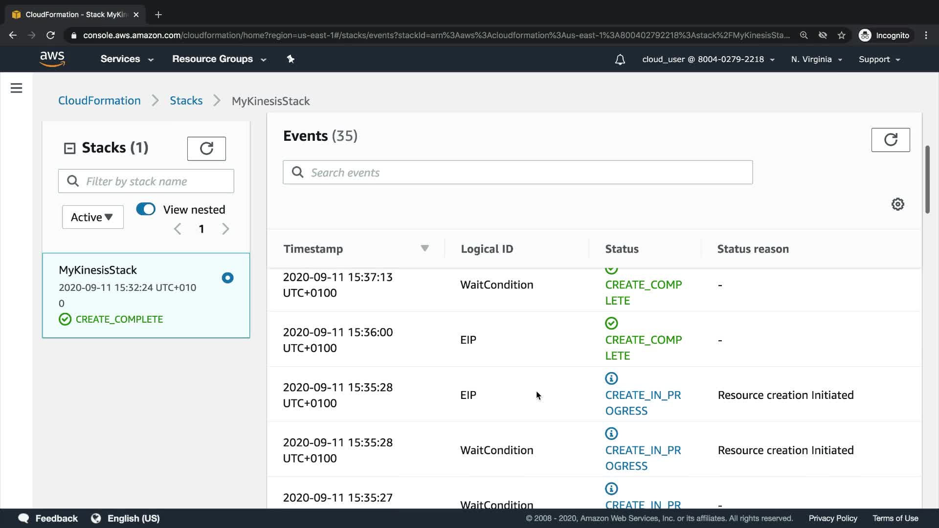The width and height of the screenshot is (939, 528).
Task: Expand the Services menu
Action: click(x=127, y=59)
